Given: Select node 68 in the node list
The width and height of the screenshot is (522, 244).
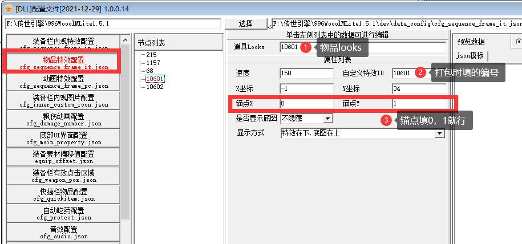Looking at the screenshot, I should click(x=149, y=71).
